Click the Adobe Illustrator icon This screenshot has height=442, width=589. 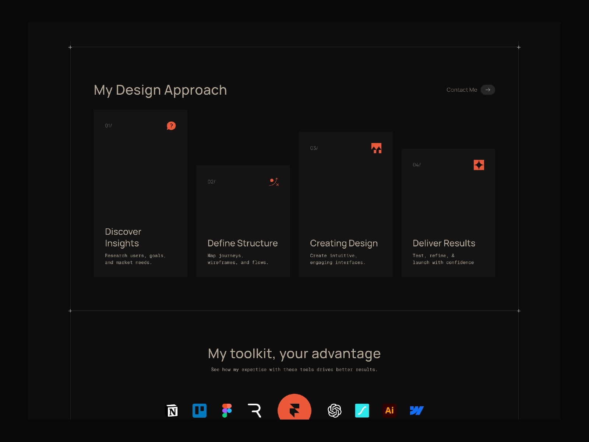click(389, 410)
